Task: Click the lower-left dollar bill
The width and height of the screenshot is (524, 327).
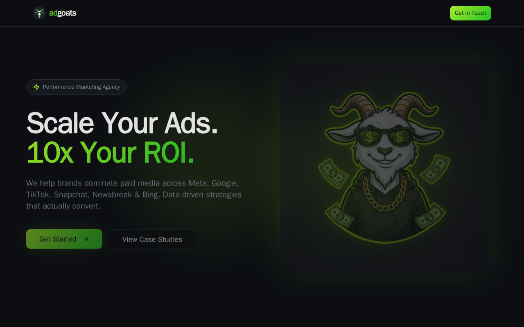Action: [340, 216]
